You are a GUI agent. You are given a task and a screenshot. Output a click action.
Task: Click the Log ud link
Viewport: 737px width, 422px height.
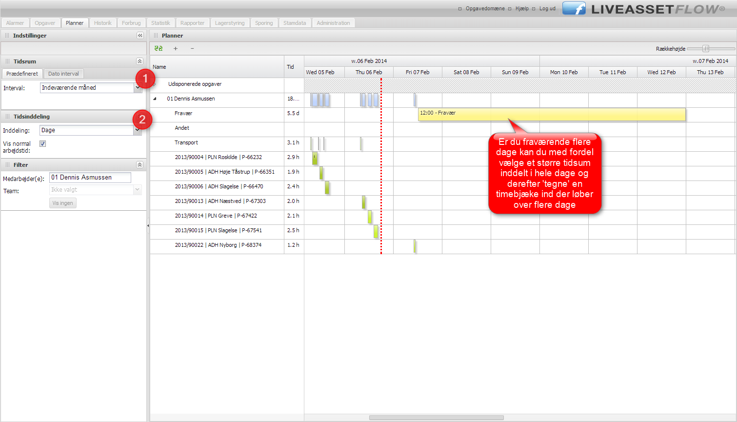[x=547, y=9]
